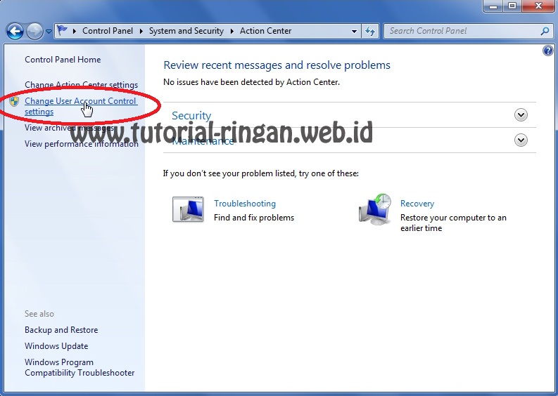Open the Recovery link
The height and width of the screenshot is (396, 558).
point(417,204)
